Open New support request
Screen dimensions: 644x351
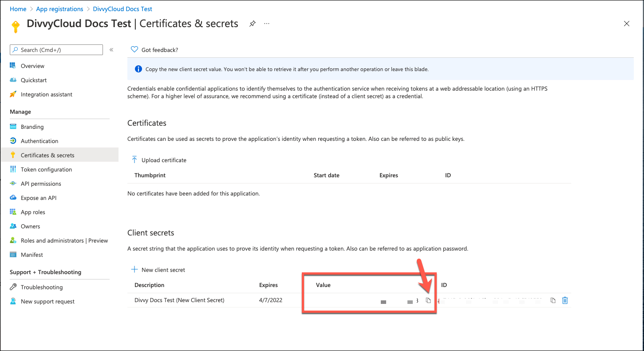coord(47,301)
